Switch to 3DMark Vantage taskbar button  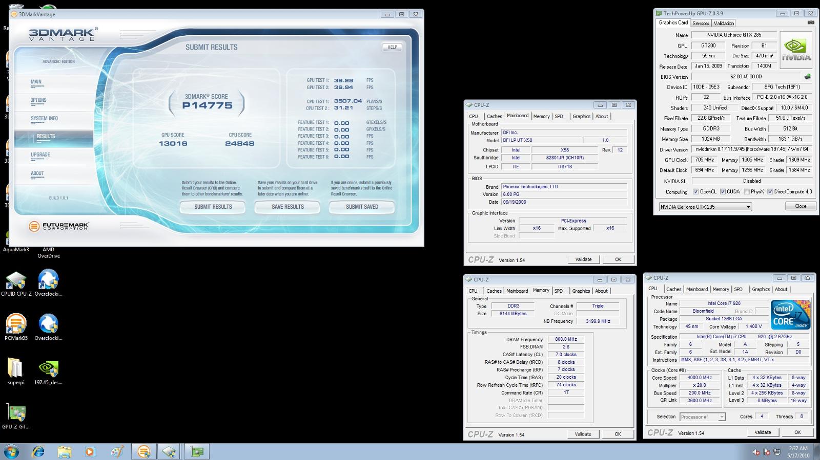coord(144,452)
